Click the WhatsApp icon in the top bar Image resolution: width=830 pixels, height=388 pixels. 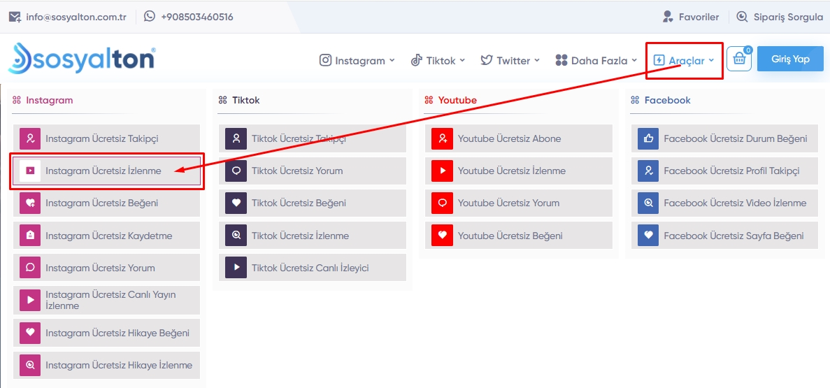coord(150,16)
